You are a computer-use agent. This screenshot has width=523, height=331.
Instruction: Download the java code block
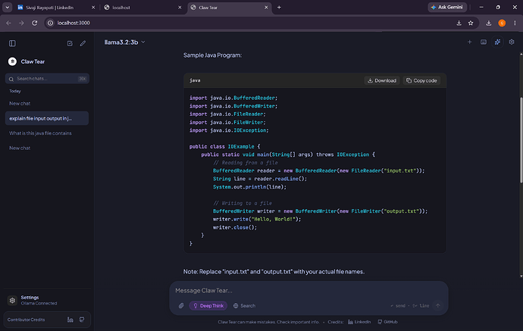point(382,80)
